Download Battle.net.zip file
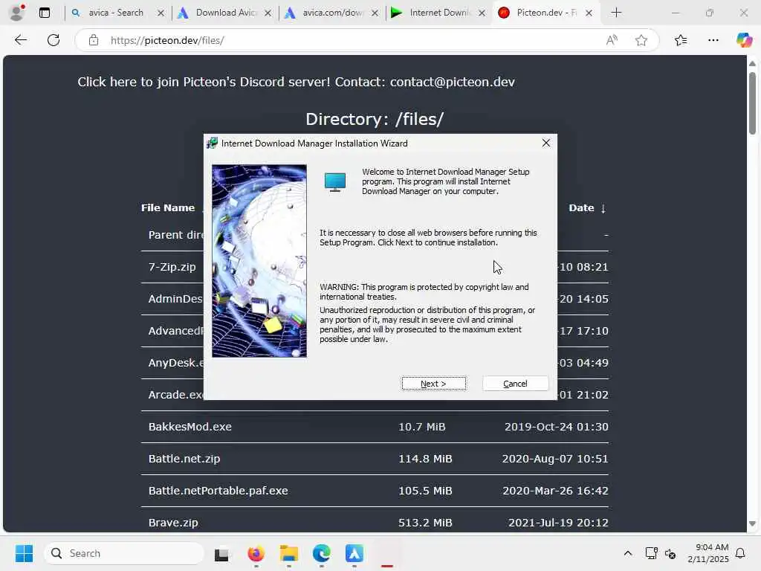Screen dimensions: 761x571 184,459
